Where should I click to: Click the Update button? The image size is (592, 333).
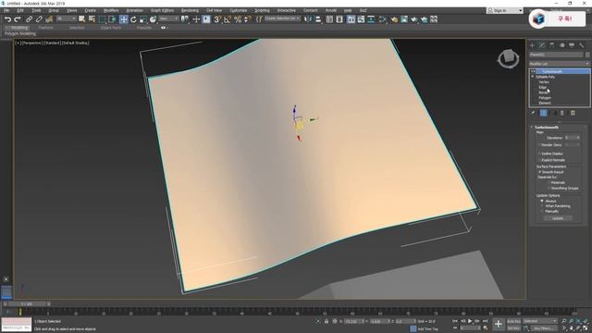tap(558, 218)
